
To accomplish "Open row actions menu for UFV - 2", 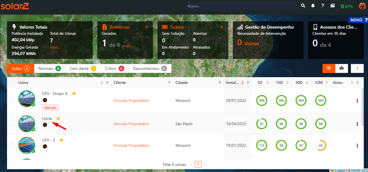I will pyautogui.click(x=357, y=146).
